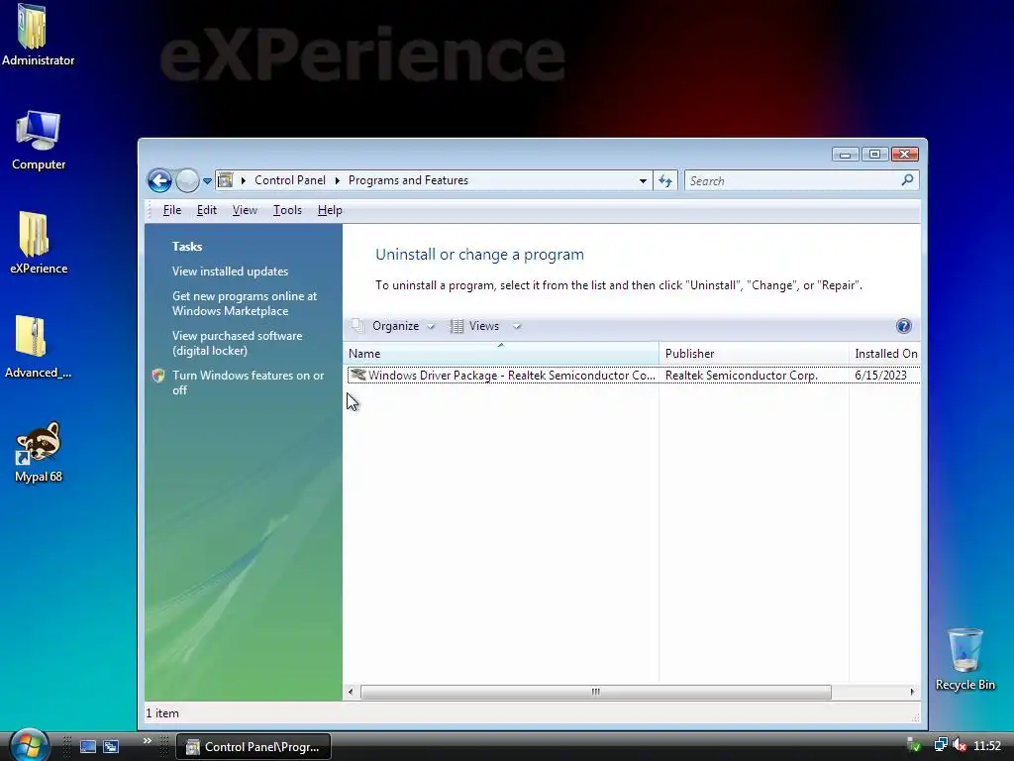Select the Administrator desktop folder icon

[39, 36]
